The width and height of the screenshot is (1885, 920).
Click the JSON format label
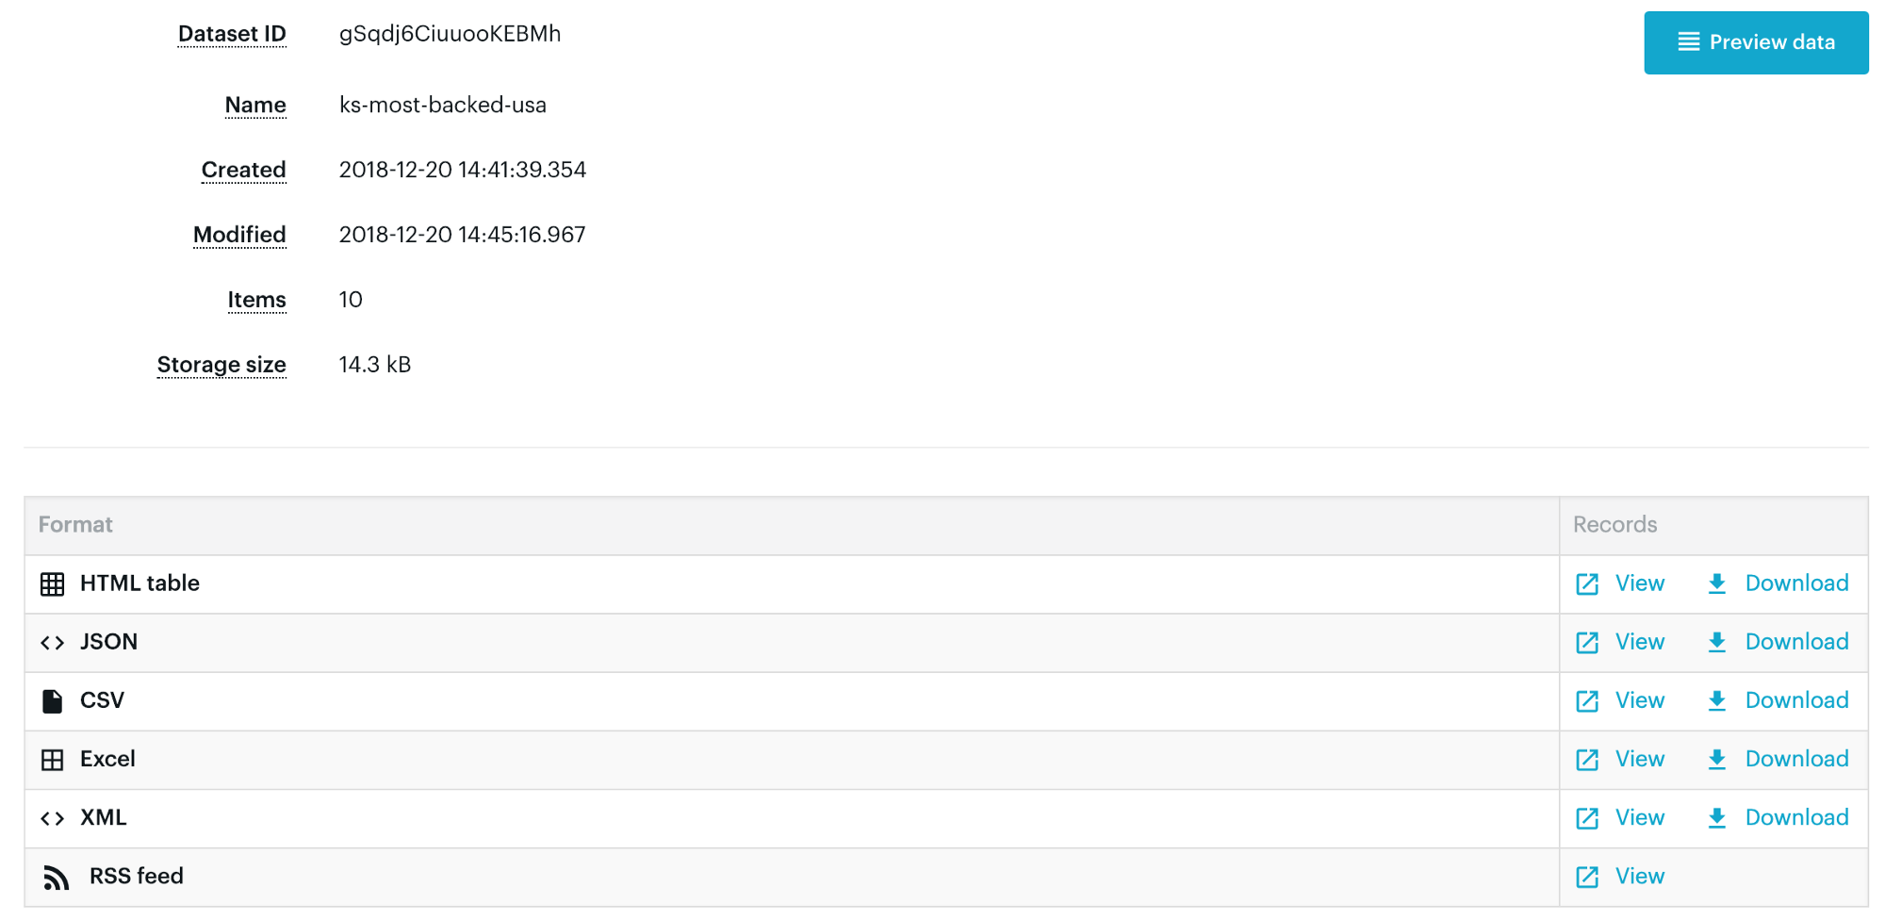(x=108, y=642)
